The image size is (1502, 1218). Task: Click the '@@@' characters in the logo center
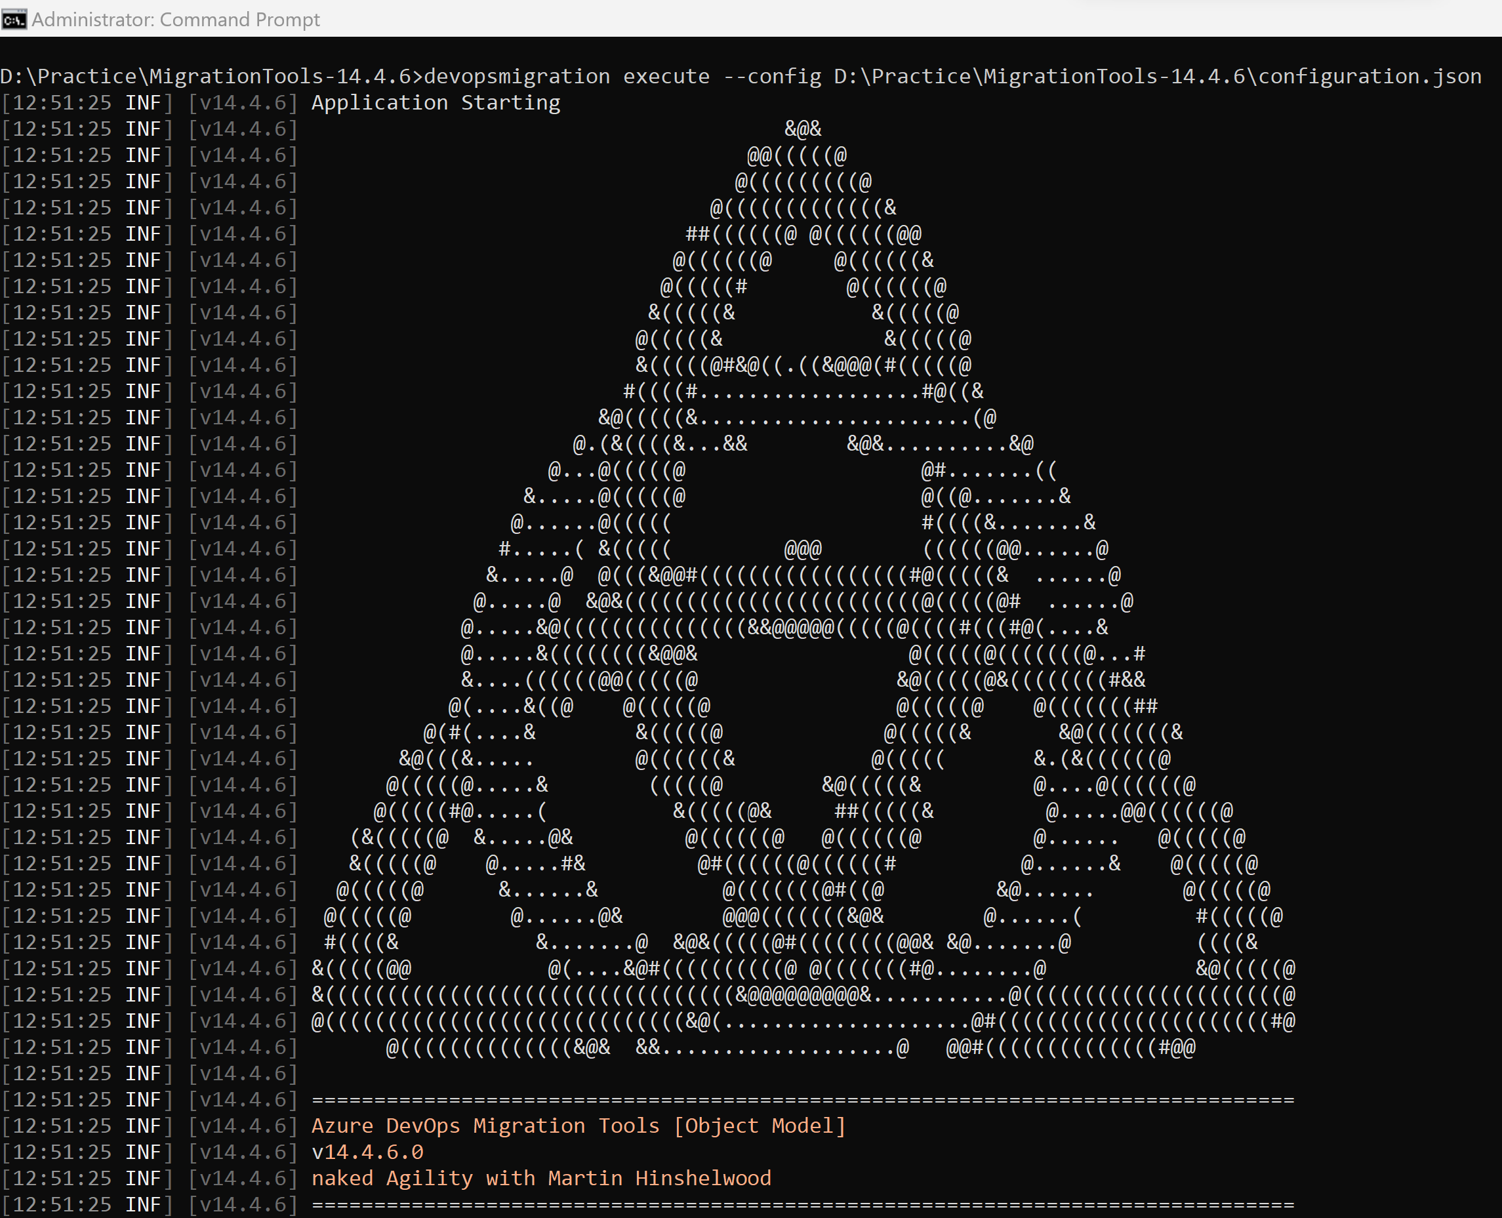(x=803, y=549)
